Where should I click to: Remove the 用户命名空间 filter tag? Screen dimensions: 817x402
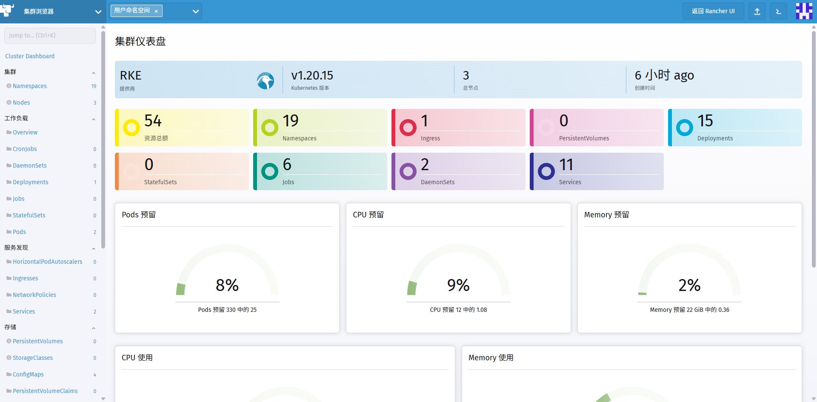coord(156,11)
